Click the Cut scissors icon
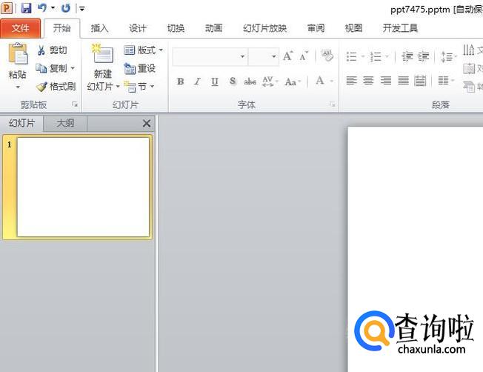 [x=41, y=50]
